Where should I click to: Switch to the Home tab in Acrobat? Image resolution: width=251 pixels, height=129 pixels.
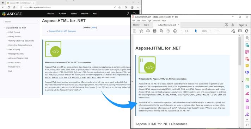click(136, 25)
